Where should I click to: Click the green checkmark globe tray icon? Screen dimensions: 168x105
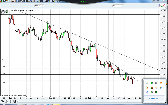coord(152,92)
